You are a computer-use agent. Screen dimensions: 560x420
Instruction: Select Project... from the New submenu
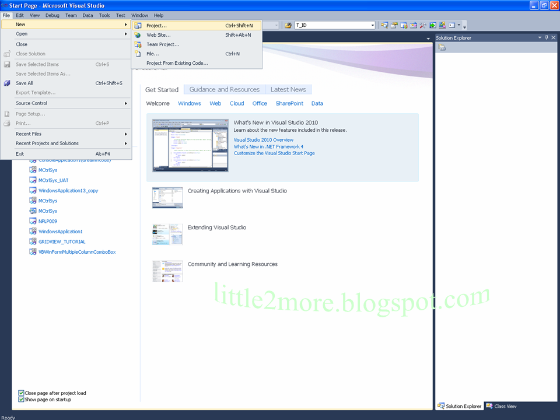pos(157,25)
